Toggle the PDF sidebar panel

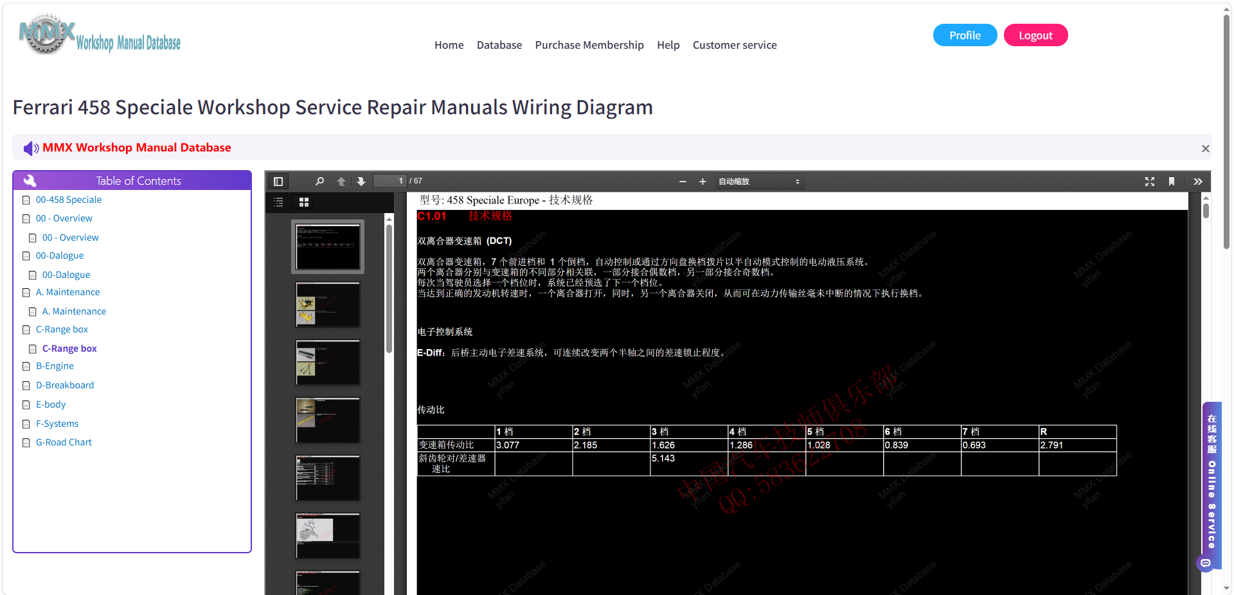278,182
